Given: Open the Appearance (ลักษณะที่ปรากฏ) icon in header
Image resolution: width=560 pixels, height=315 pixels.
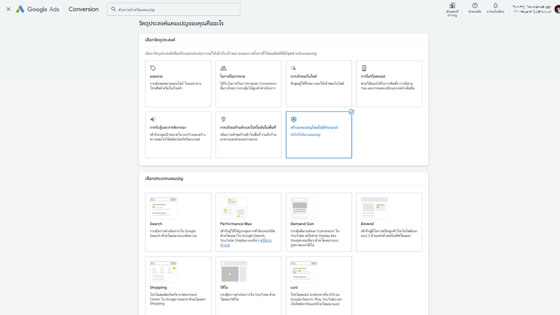Looking at the screenshot, I should (452, 6).
